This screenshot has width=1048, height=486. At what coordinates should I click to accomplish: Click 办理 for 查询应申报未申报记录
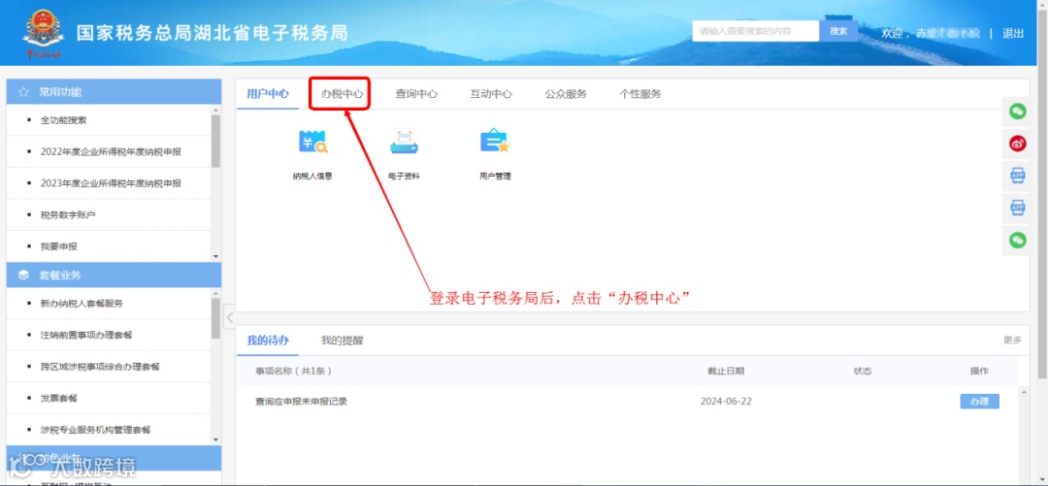(979, 401)
